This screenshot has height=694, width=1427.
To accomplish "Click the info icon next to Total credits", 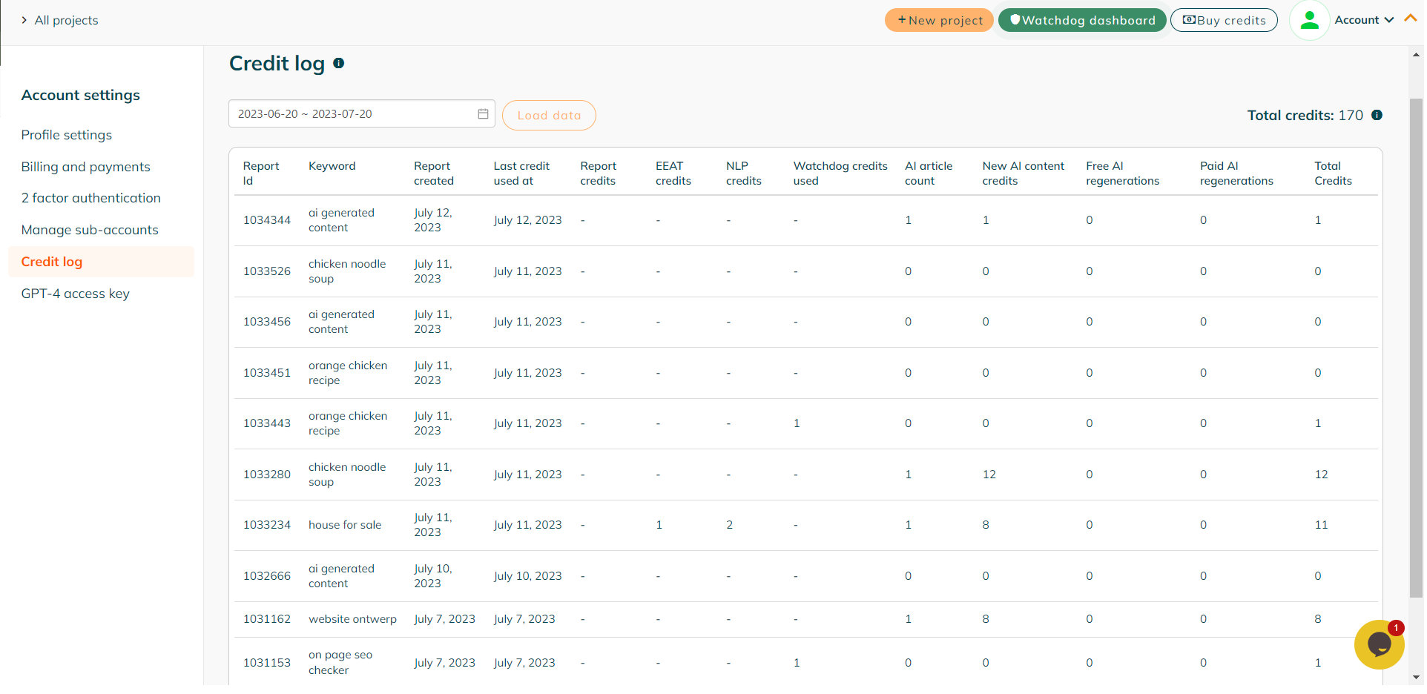I will 1377,115.
